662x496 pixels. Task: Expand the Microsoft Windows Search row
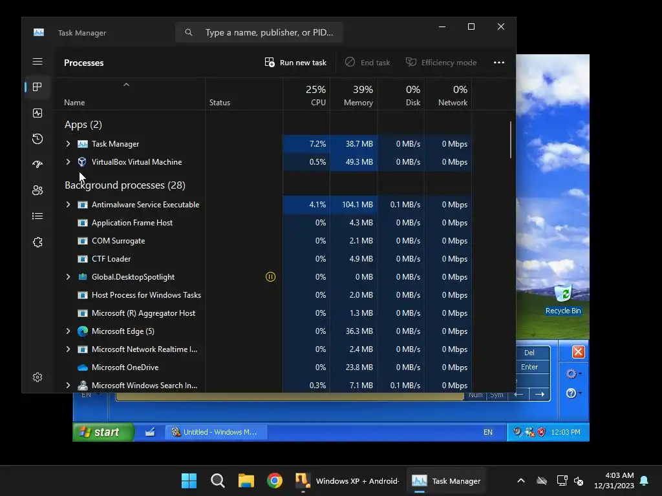68,385
